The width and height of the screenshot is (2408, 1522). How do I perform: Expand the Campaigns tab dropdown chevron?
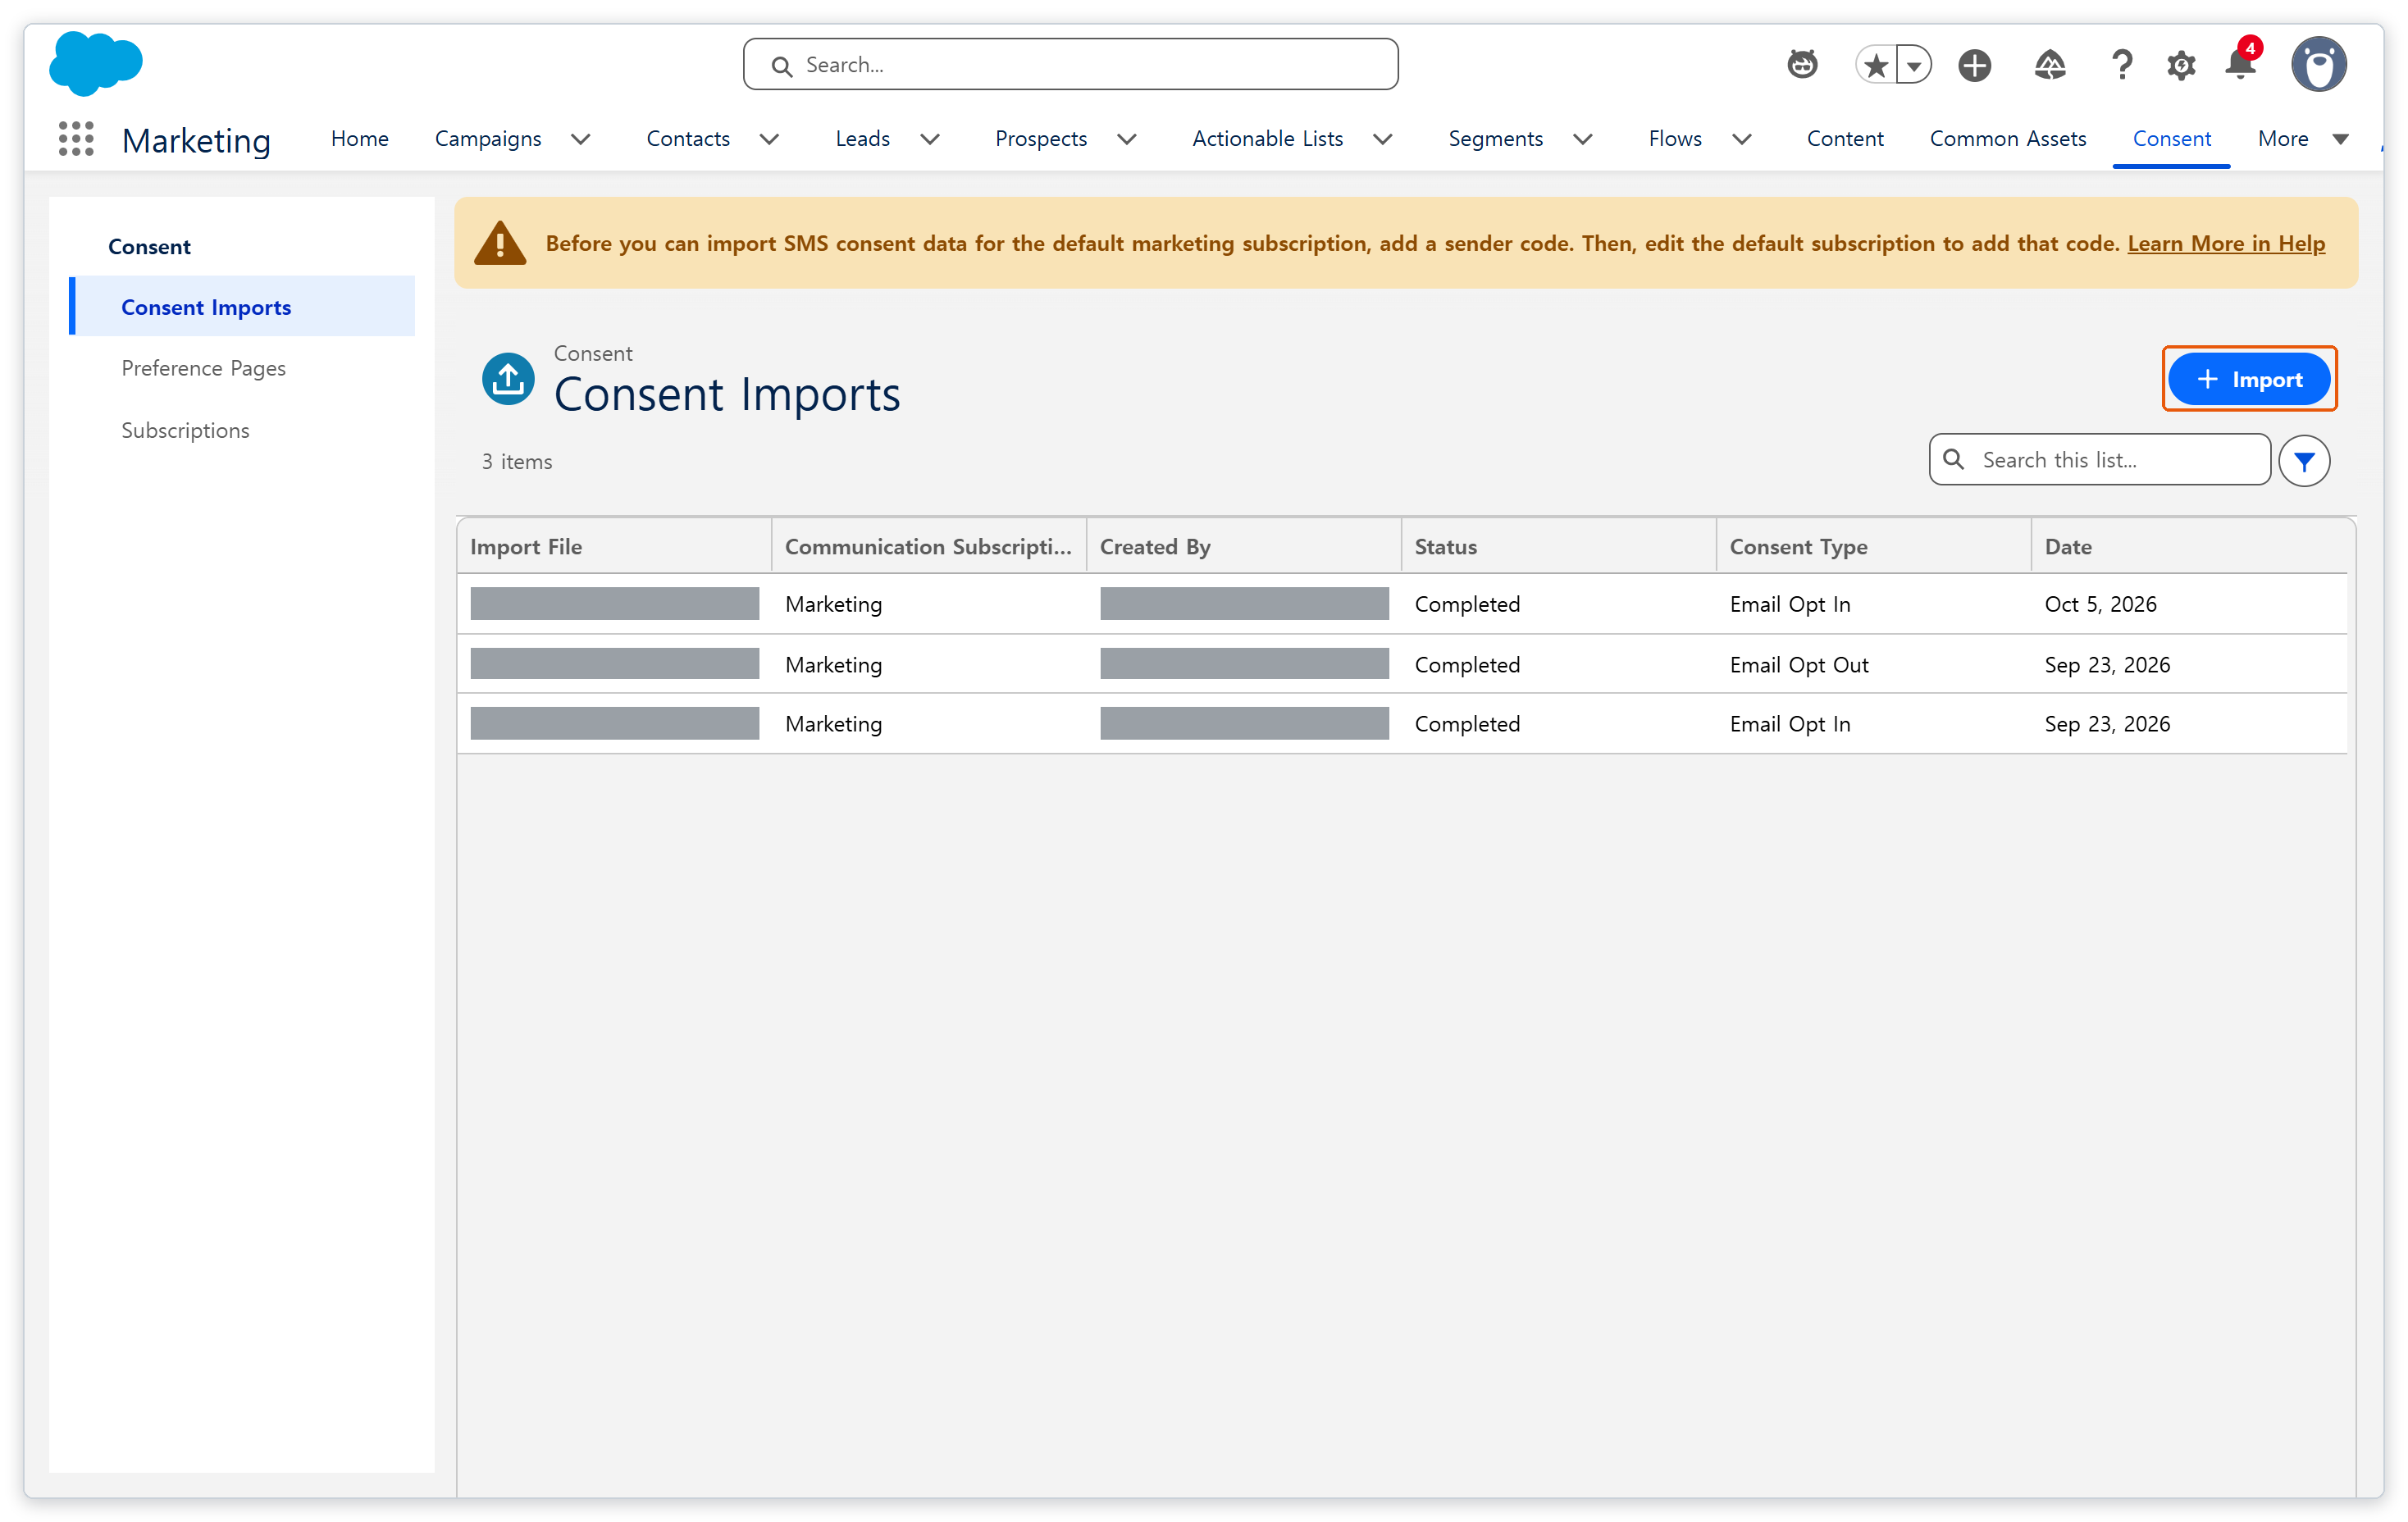(580, 139)
